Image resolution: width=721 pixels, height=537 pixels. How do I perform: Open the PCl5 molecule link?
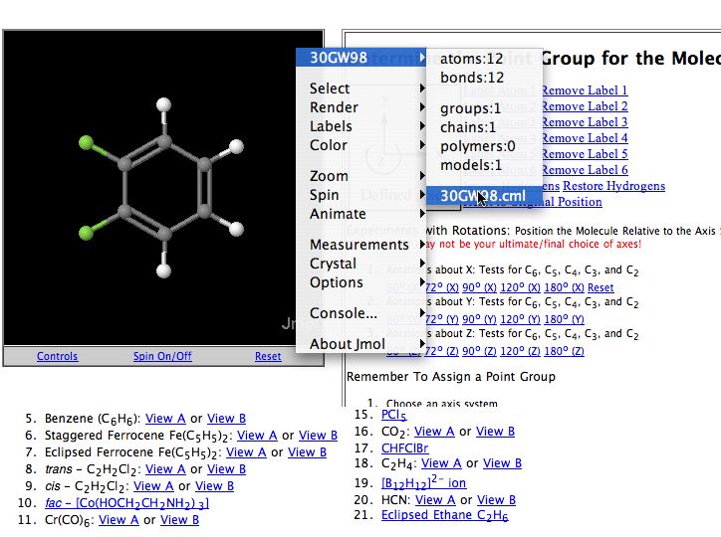394,415
